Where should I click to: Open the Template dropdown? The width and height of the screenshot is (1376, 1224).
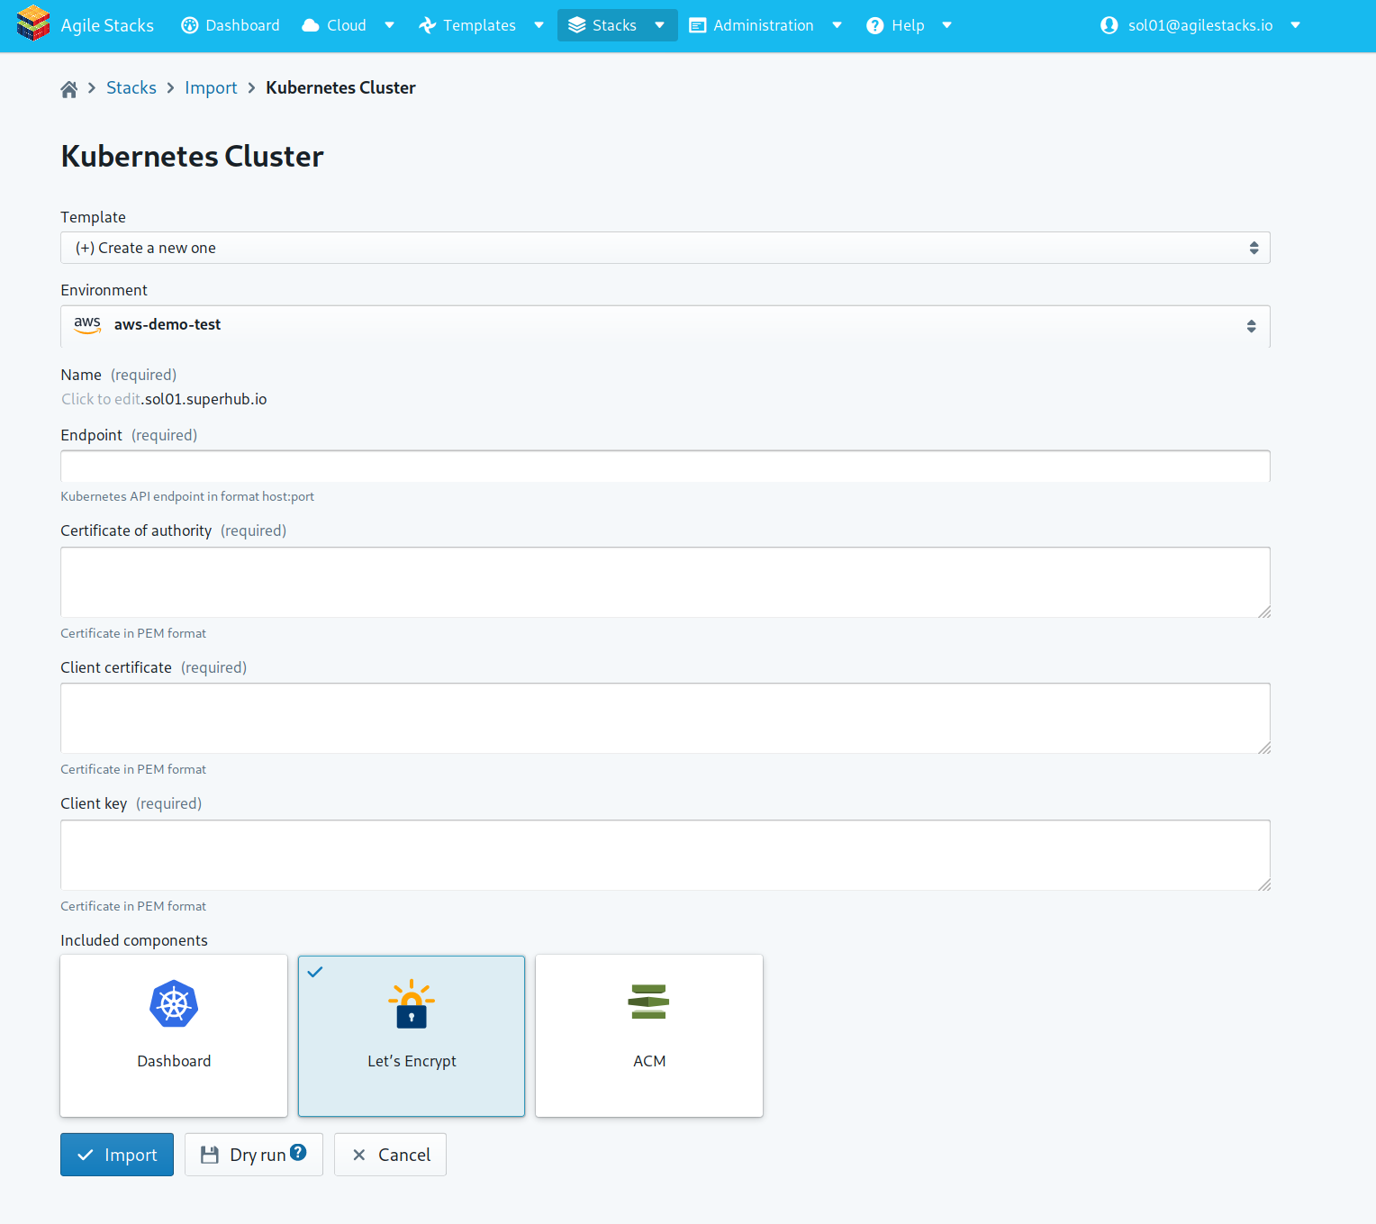(665, 248)
